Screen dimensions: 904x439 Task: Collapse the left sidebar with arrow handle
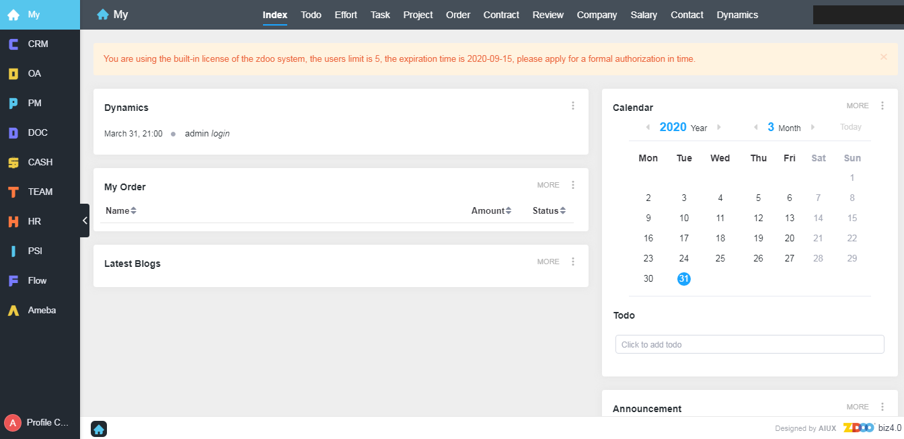click(x=84, y=221)
